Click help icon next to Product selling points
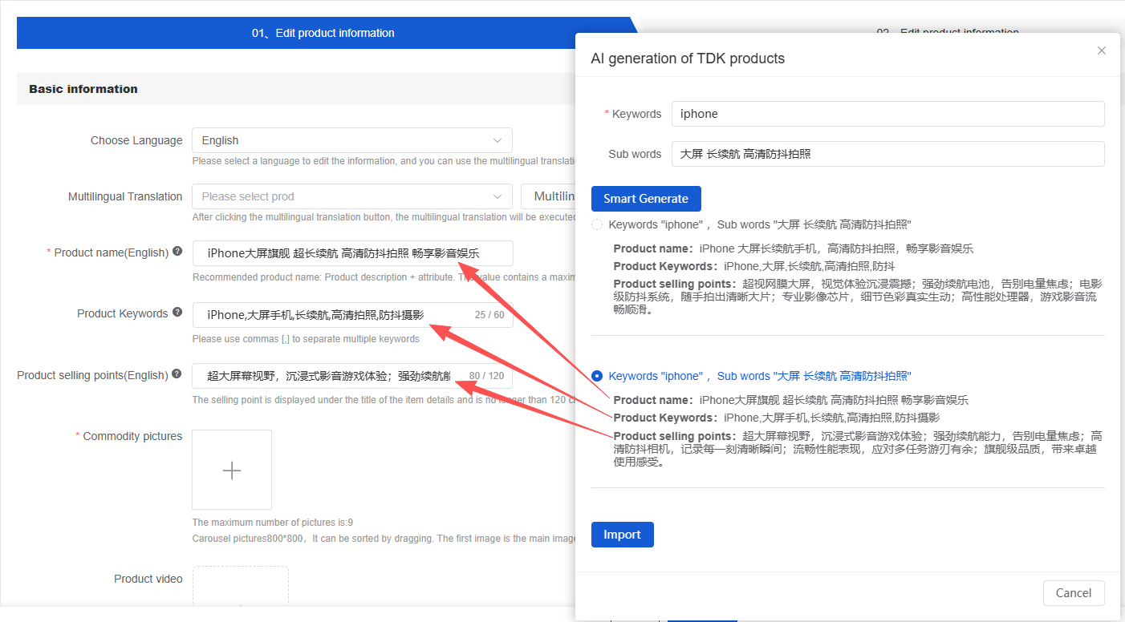The image size is (1125, 622). point(177,374)
